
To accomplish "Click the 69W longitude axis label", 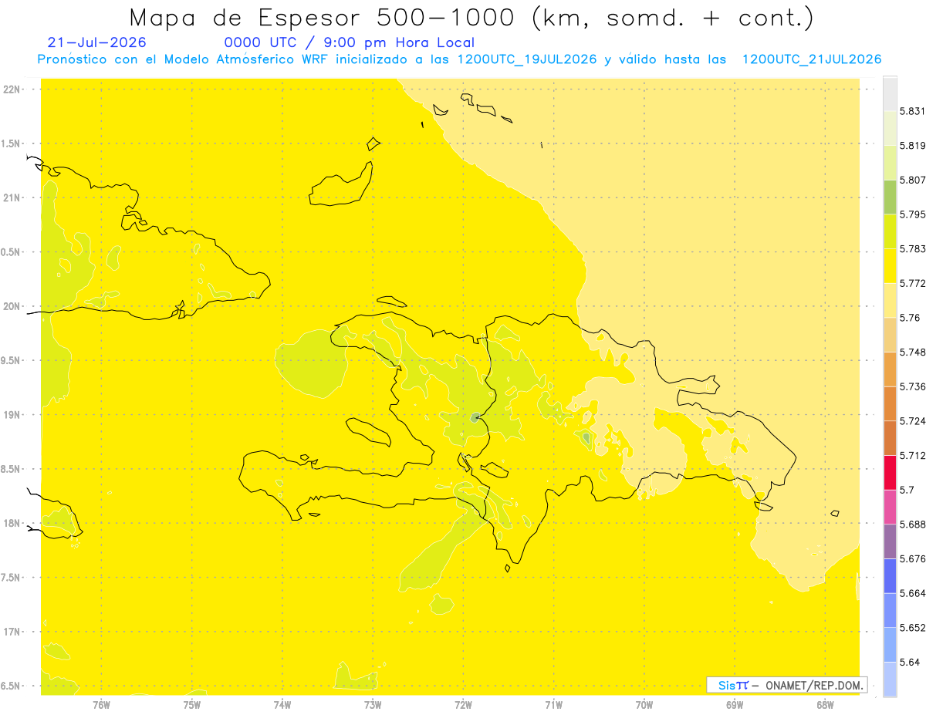I will click(x=735, y=703).
